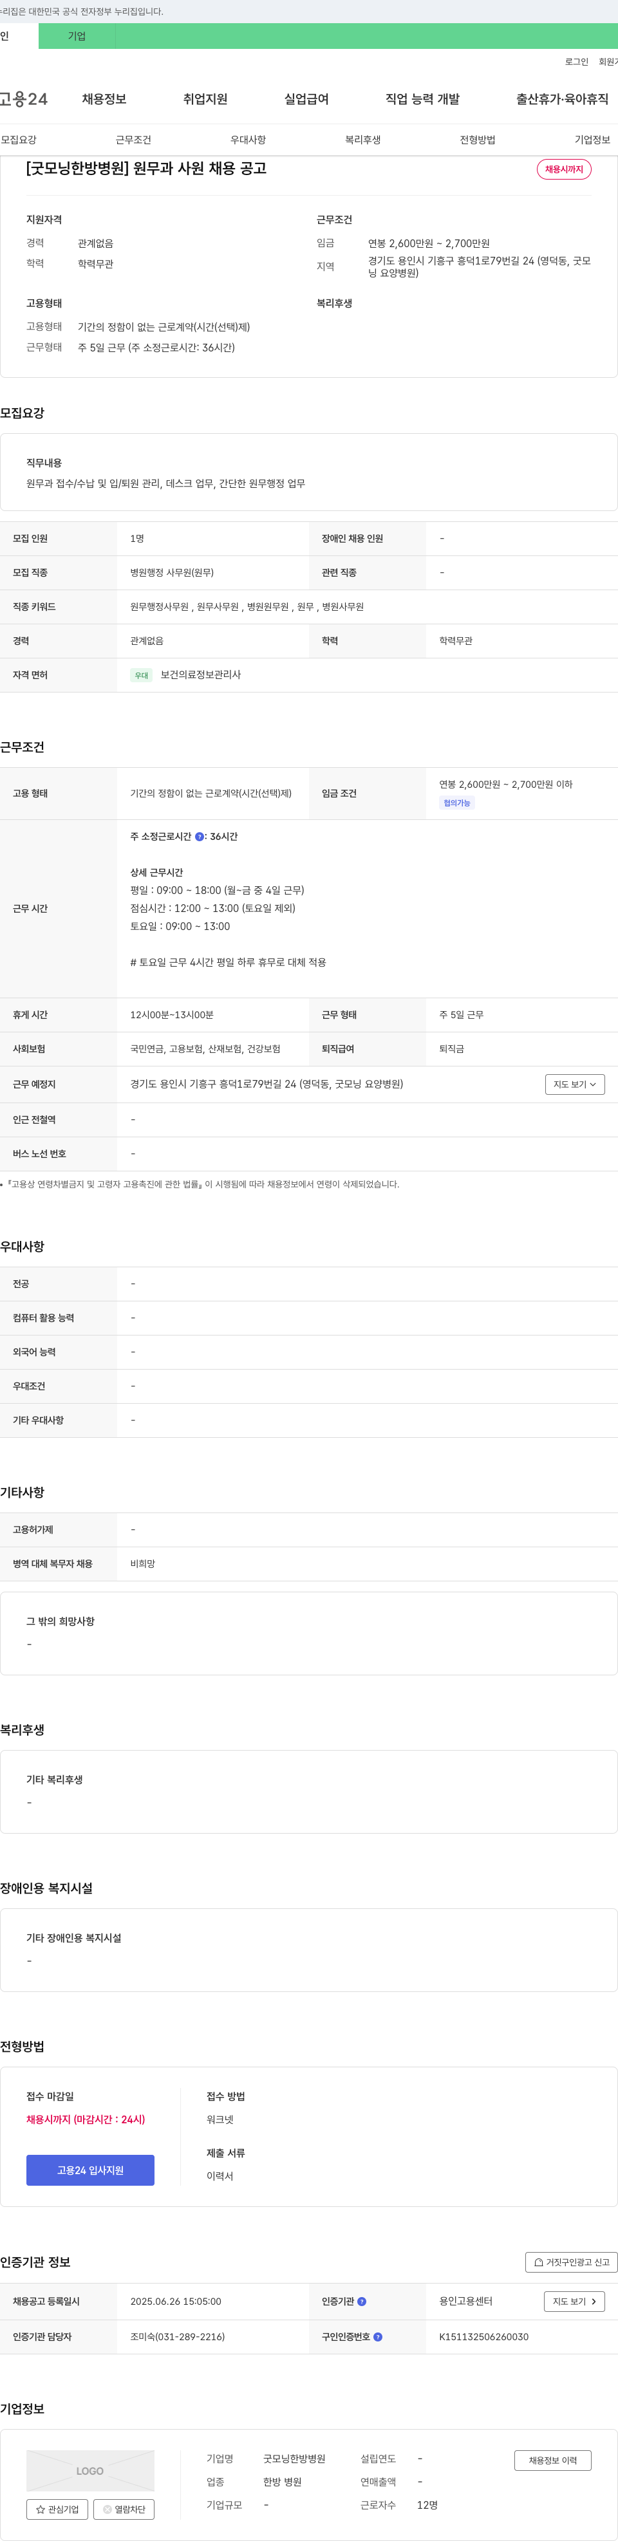Apply via 고용24 입사지원 button
Screen dimensions: 618x2541
(90, 2170)
